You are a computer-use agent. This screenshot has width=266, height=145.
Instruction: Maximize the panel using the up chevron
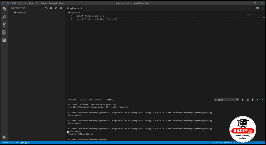coord(257,100)
